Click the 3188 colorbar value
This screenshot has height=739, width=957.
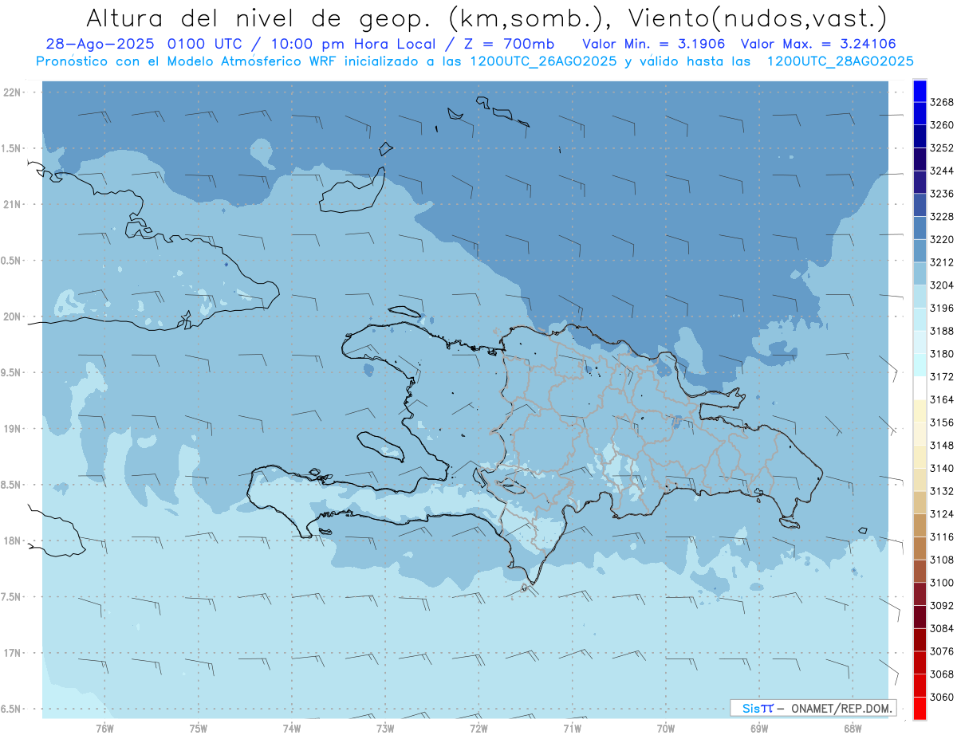[x=942, y=331]
